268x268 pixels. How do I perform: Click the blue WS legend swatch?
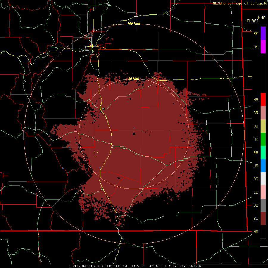[263, 166]
